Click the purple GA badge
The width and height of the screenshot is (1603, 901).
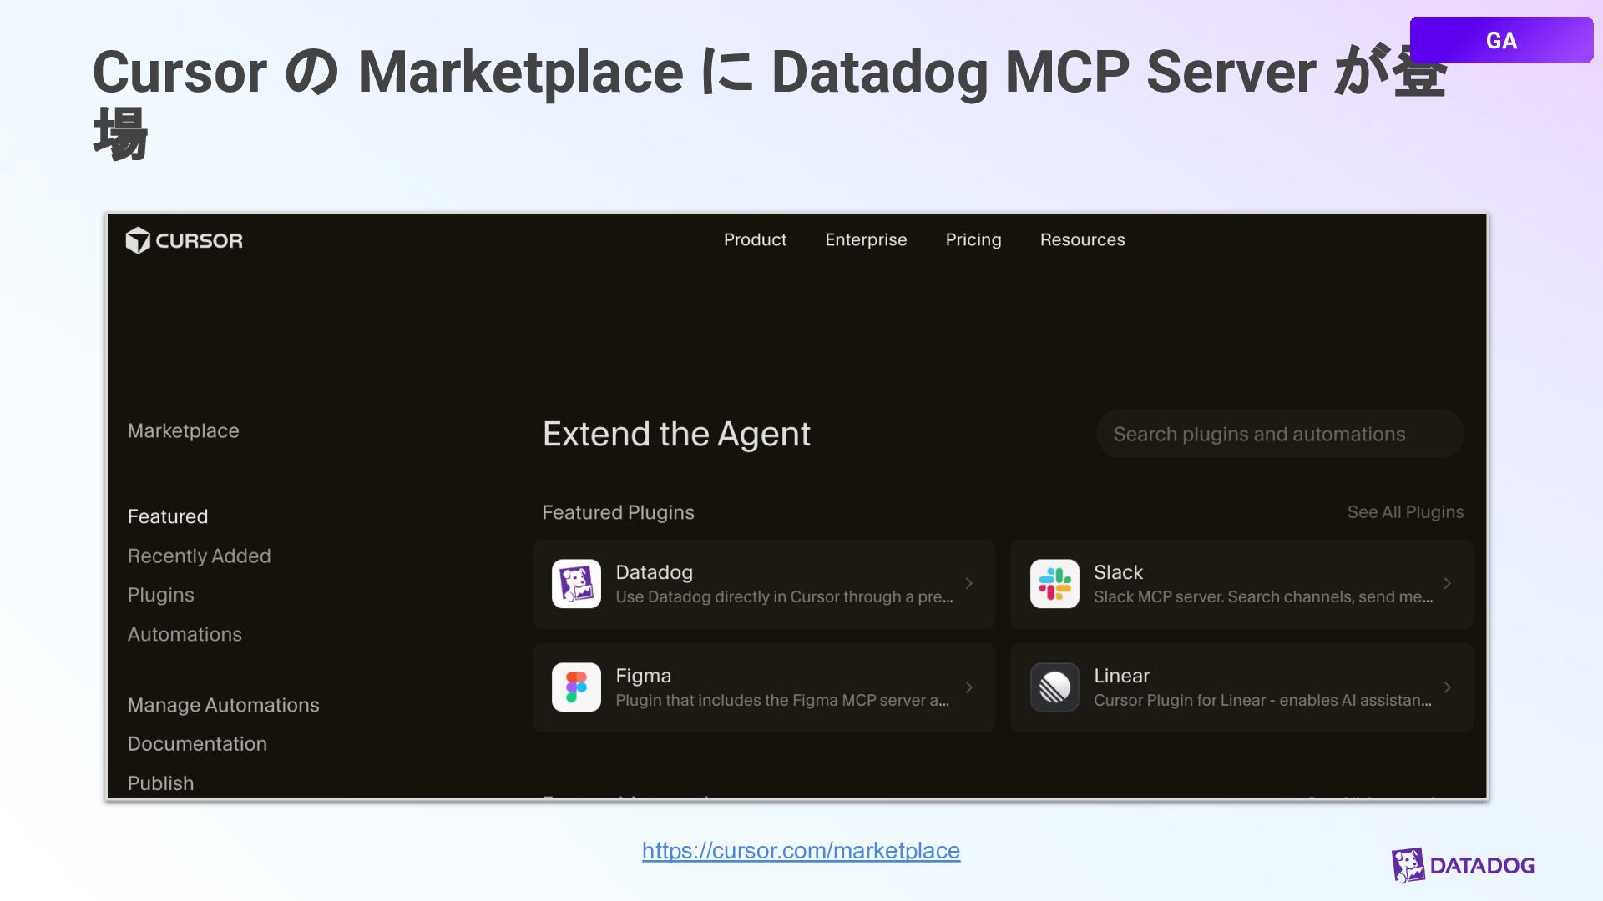(x=1501, y=40)
